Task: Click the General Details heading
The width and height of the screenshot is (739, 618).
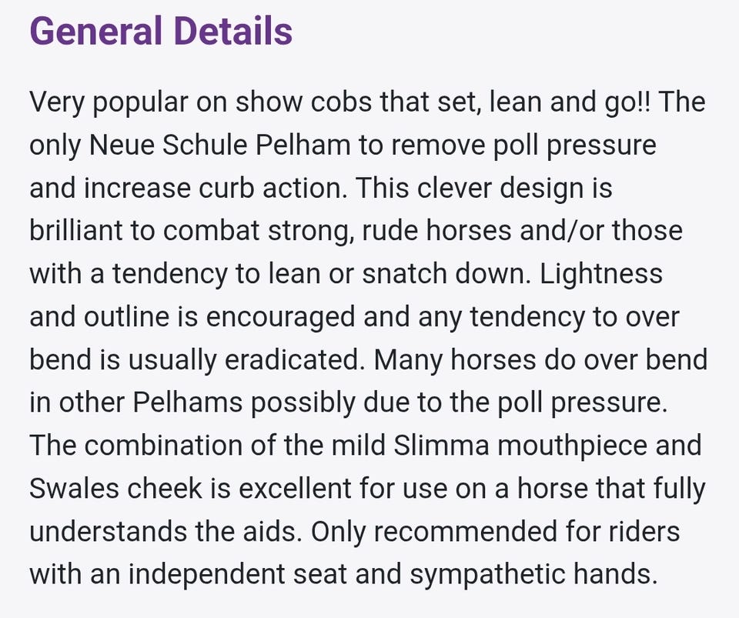Action: (161, 32)
